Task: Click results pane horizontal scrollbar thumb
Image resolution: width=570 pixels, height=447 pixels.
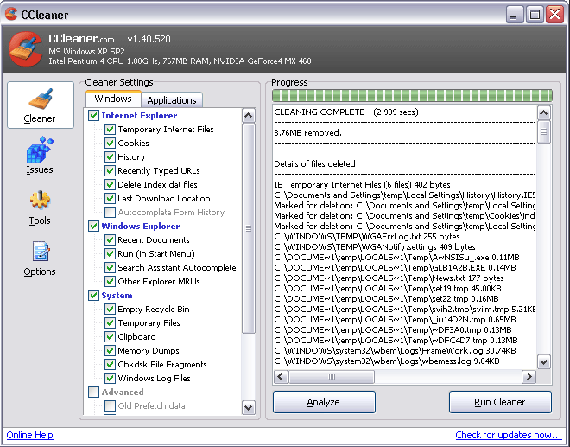Action: point(332,377)
